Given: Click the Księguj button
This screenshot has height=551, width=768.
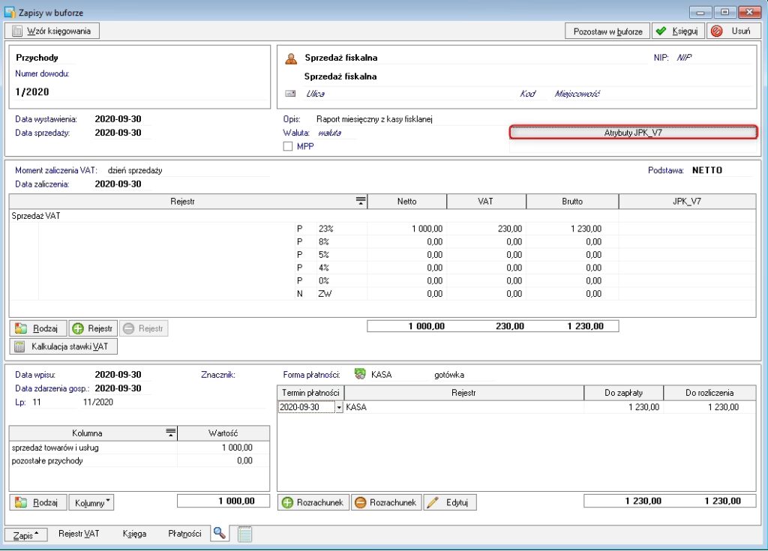Looking at the screenshot, I should (676, 31).
